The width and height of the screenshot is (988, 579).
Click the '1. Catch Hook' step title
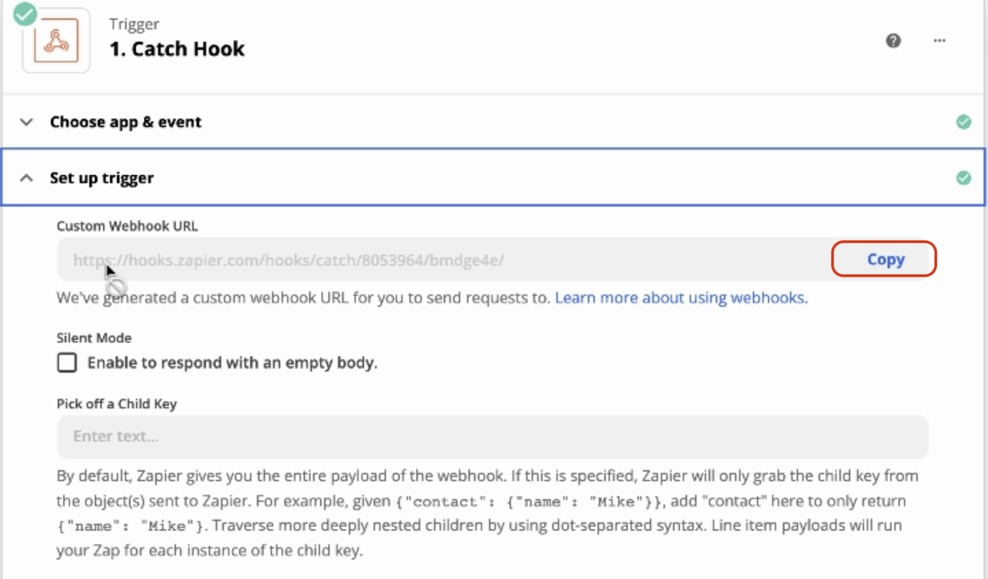pyautogui.click(x=177, y=49)
